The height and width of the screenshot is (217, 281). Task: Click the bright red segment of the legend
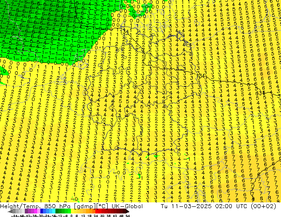(97, 211)
